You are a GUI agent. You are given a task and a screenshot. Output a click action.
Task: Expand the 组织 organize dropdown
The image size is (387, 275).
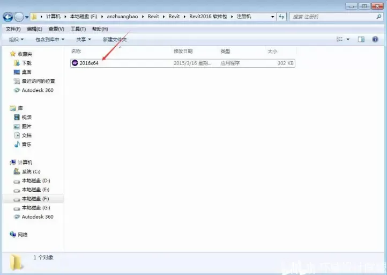click(x=17, y=39)
